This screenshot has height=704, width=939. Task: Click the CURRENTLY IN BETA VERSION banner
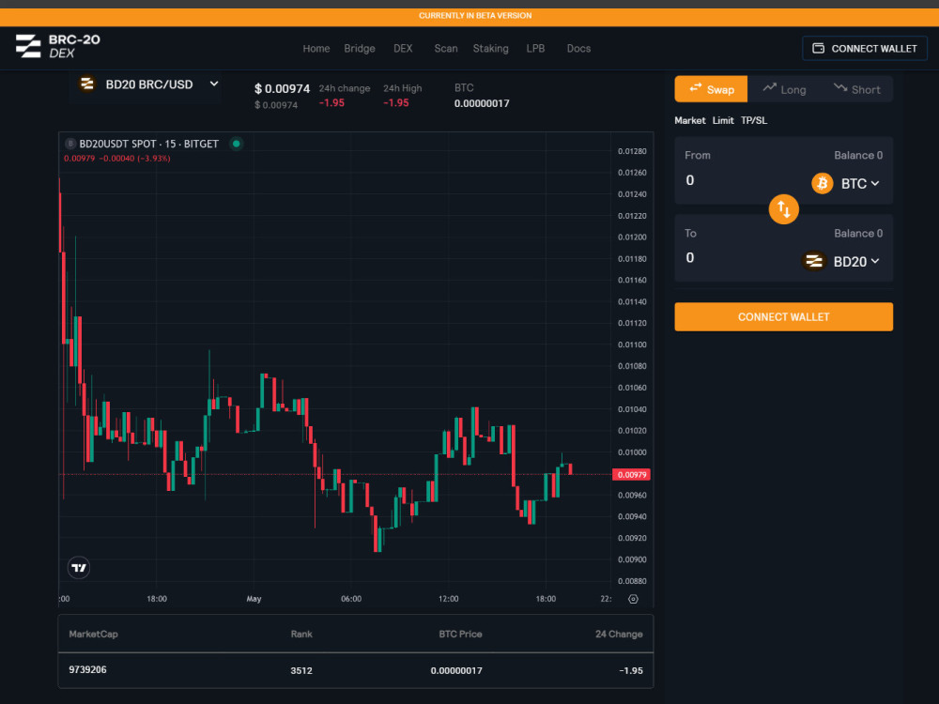pos(469,16)
